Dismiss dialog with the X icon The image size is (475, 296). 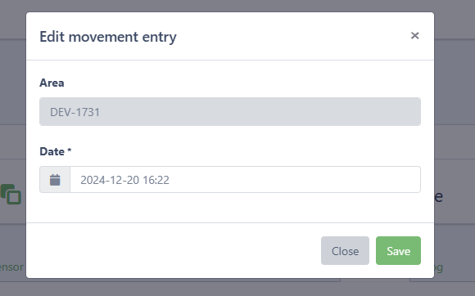[x=414, y=36]
